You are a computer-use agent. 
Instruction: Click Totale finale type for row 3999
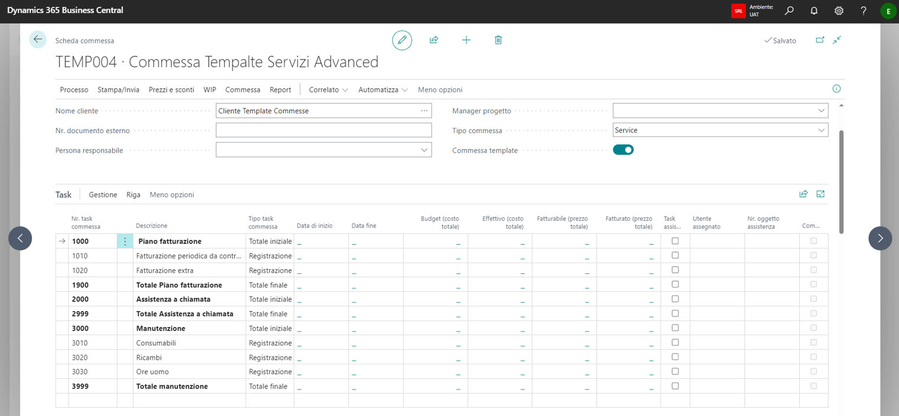click(269, 387)
